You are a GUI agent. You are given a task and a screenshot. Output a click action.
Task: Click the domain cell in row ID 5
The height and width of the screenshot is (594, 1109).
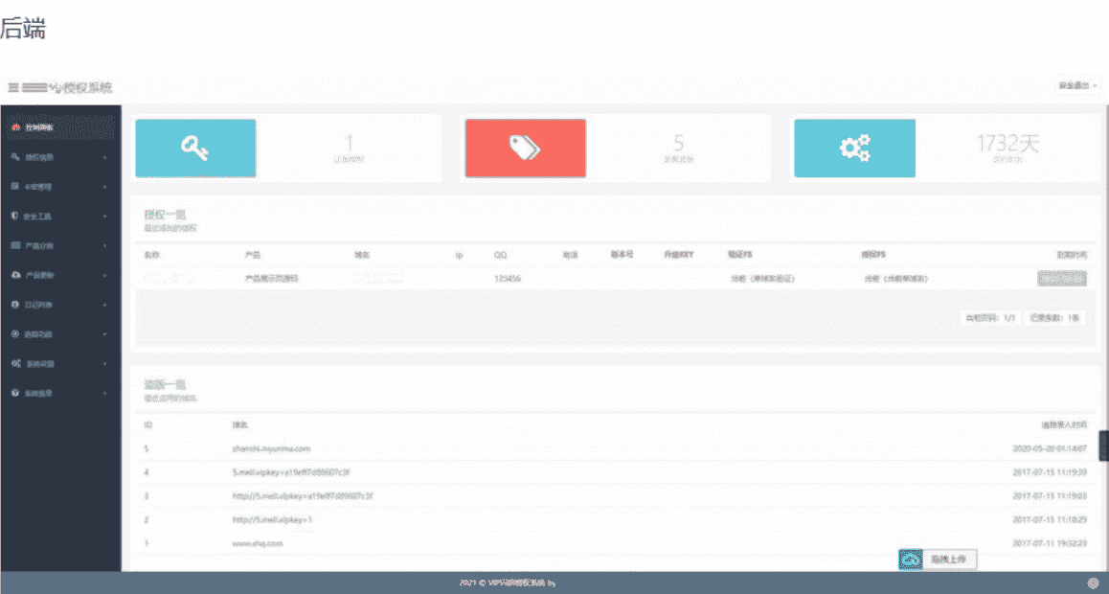(x=272, y=449)
